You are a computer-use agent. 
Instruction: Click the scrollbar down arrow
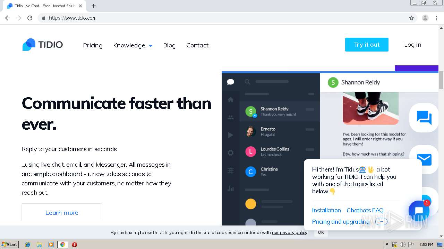click(441, 237)
